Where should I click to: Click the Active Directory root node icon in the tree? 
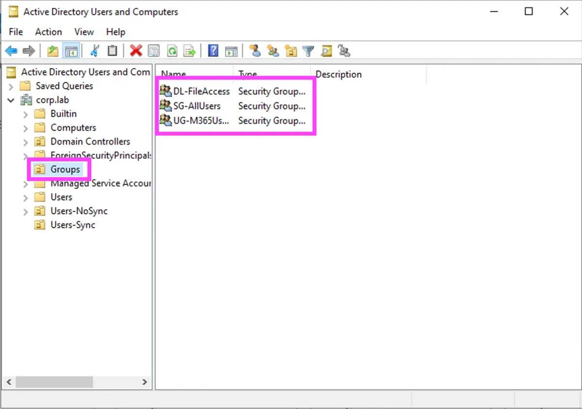(11, 72)
